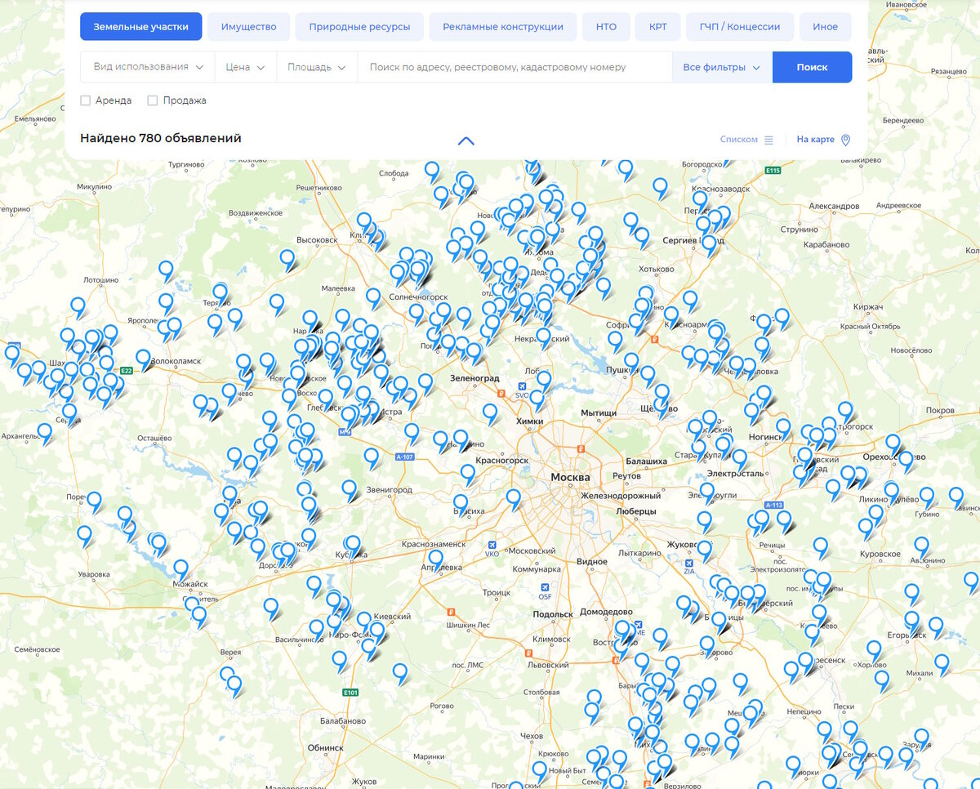The width and height of the screenshot is (980, 789).
Task: Open the Рекламные конструкции tab
Action: pos(503,26)
